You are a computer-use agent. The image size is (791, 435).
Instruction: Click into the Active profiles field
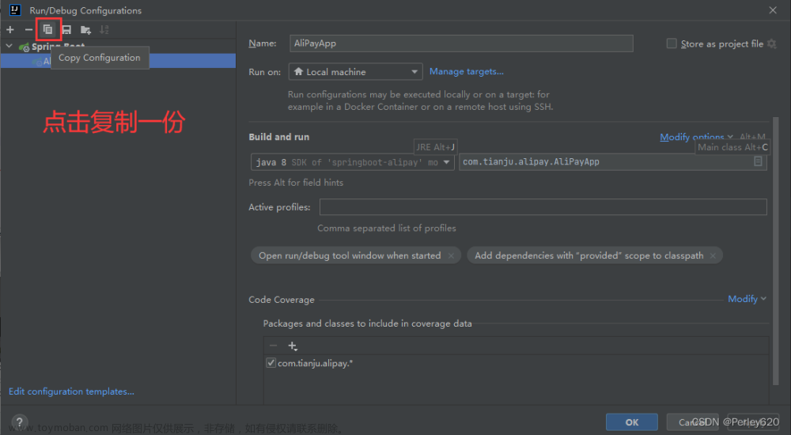(x=543, y=207)
